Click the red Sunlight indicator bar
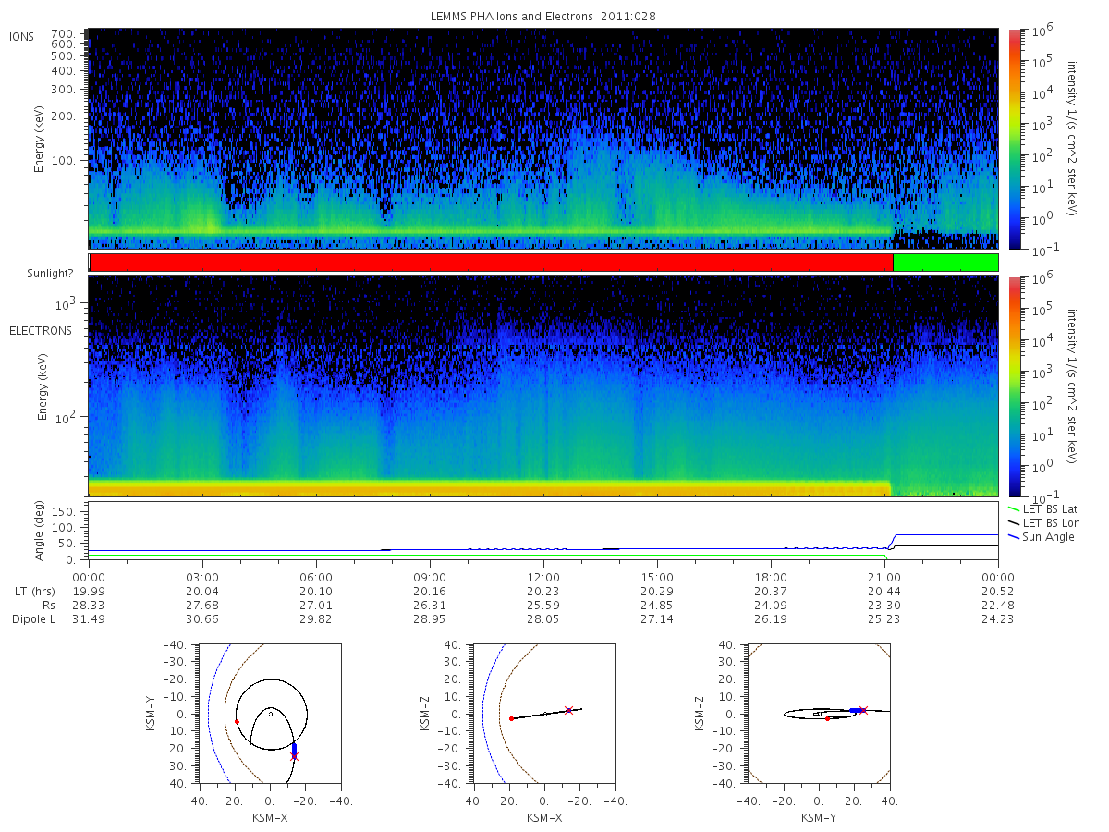The height and width of the screenshot is (832, 1109). [x=491, y=263]
